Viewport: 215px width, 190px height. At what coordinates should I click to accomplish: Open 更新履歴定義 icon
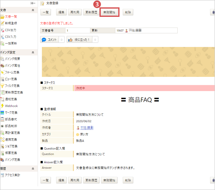(2, 93)
